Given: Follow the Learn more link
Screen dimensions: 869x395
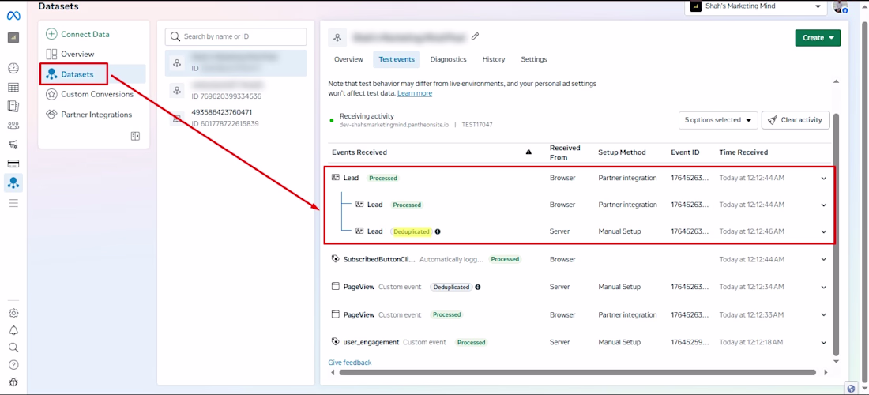Looking at the screenshot, I should pos(415,93).
